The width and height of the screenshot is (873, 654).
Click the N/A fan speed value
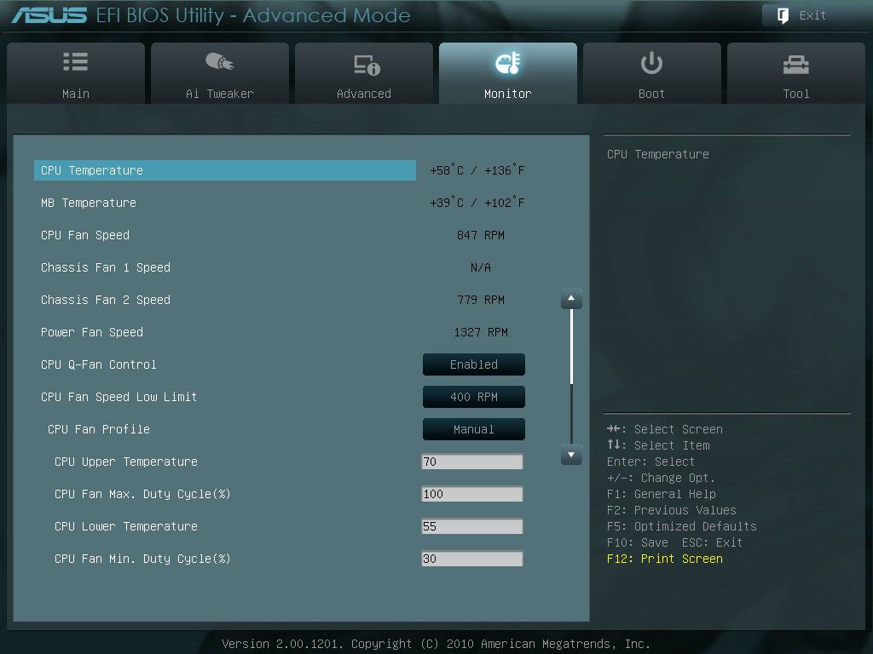481,267
